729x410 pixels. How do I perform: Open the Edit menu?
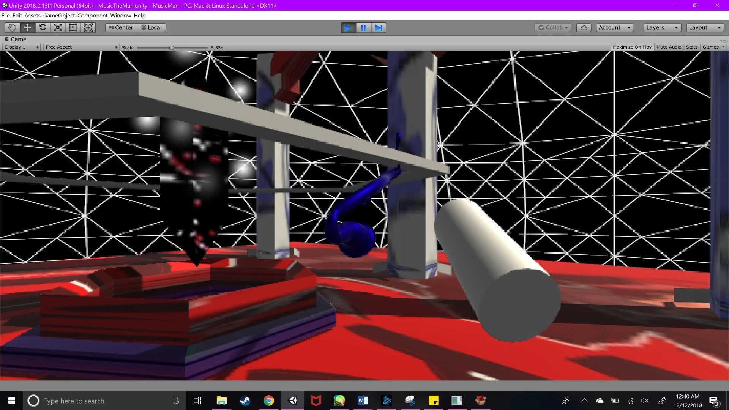[17, 16]
